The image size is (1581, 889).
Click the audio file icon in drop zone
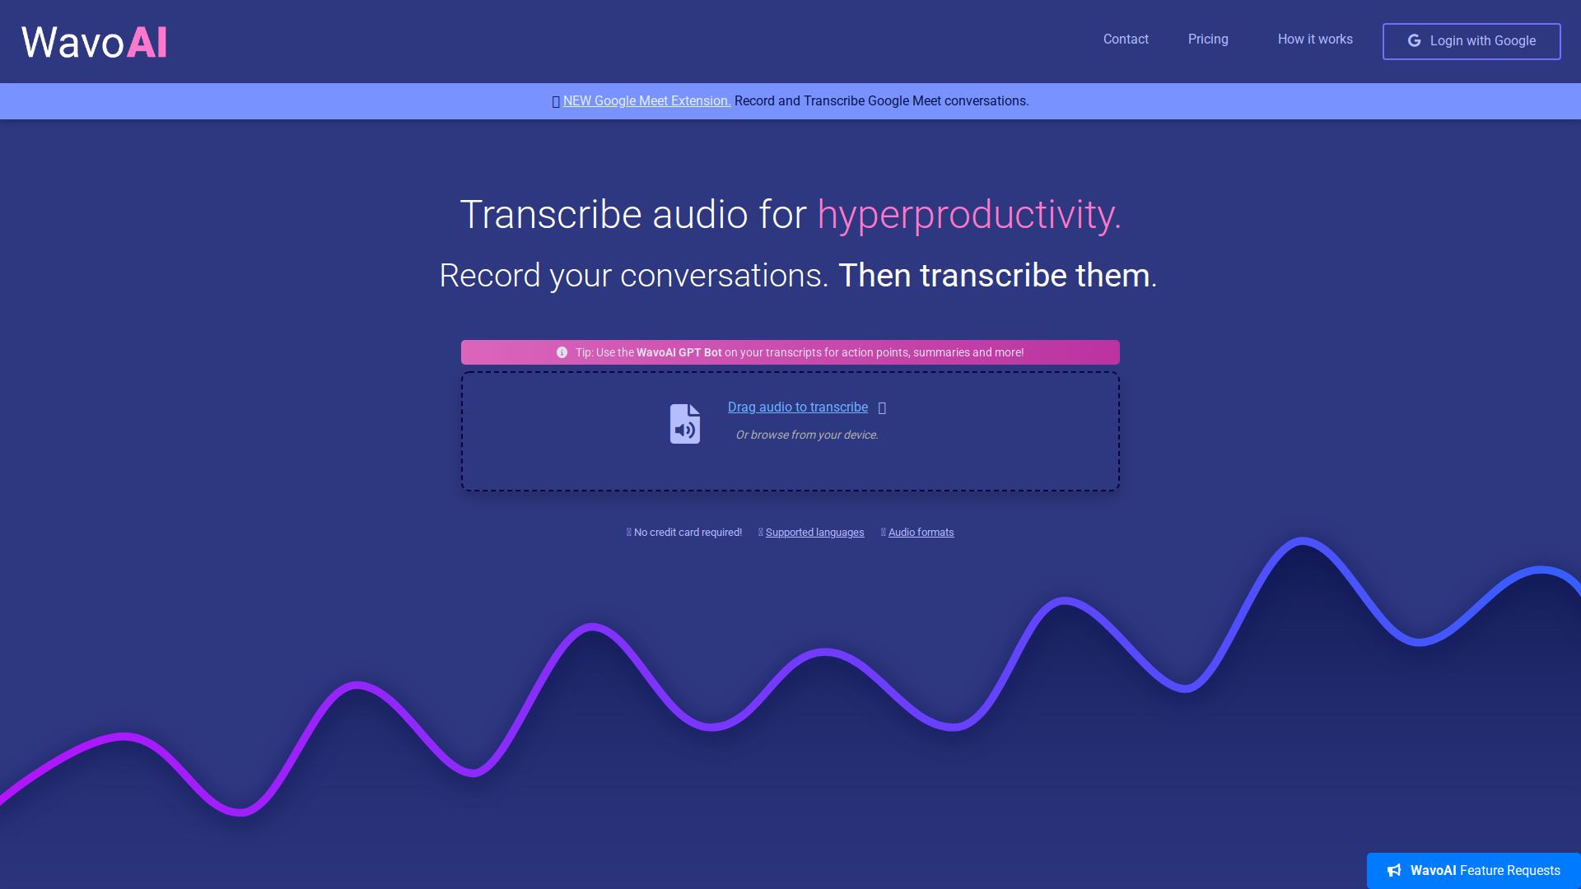tap(684, 424)
